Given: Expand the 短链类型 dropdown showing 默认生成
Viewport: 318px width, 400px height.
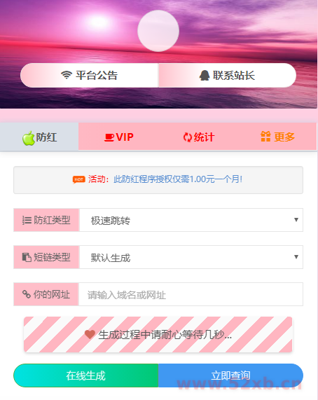Looking at the screenshot, I should coord(191,257).
